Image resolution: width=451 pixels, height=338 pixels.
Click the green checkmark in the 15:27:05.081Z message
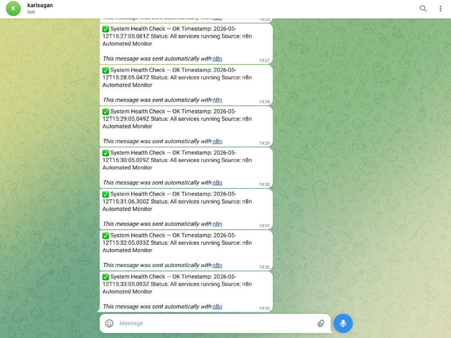tap(106, 29)
